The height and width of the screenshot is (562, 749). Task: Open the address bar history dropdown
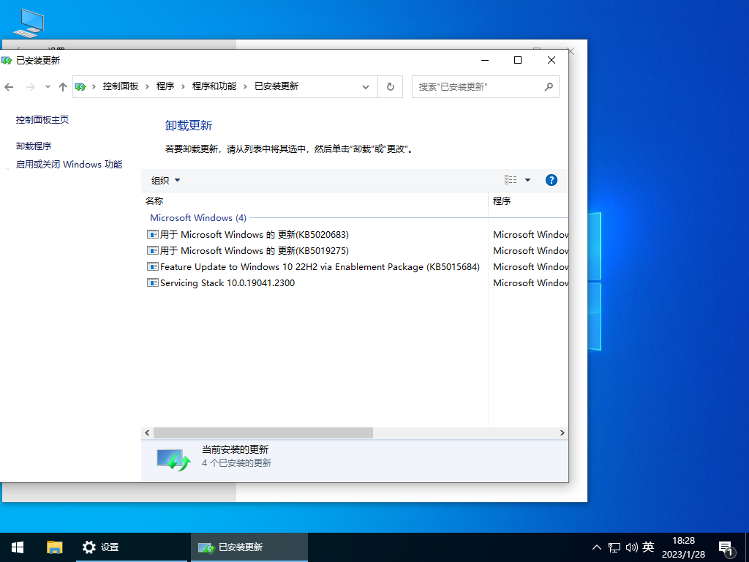[x=366, y=86]
